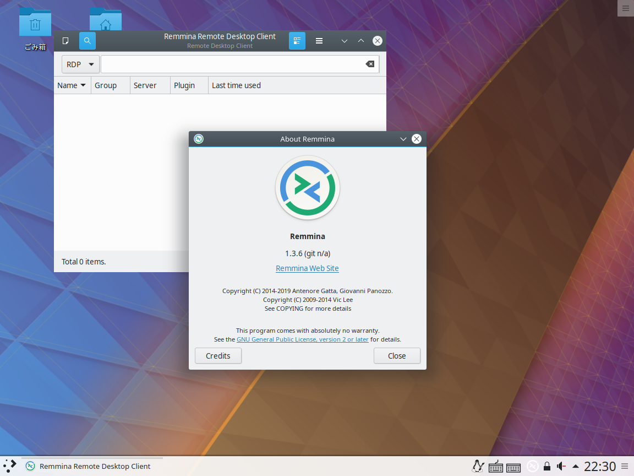The height and width of the screenshot is (476, 634).
Task: Shade the About Remmina dialog with the chevron
Action: pyautogui.click(x=403, y=139)
